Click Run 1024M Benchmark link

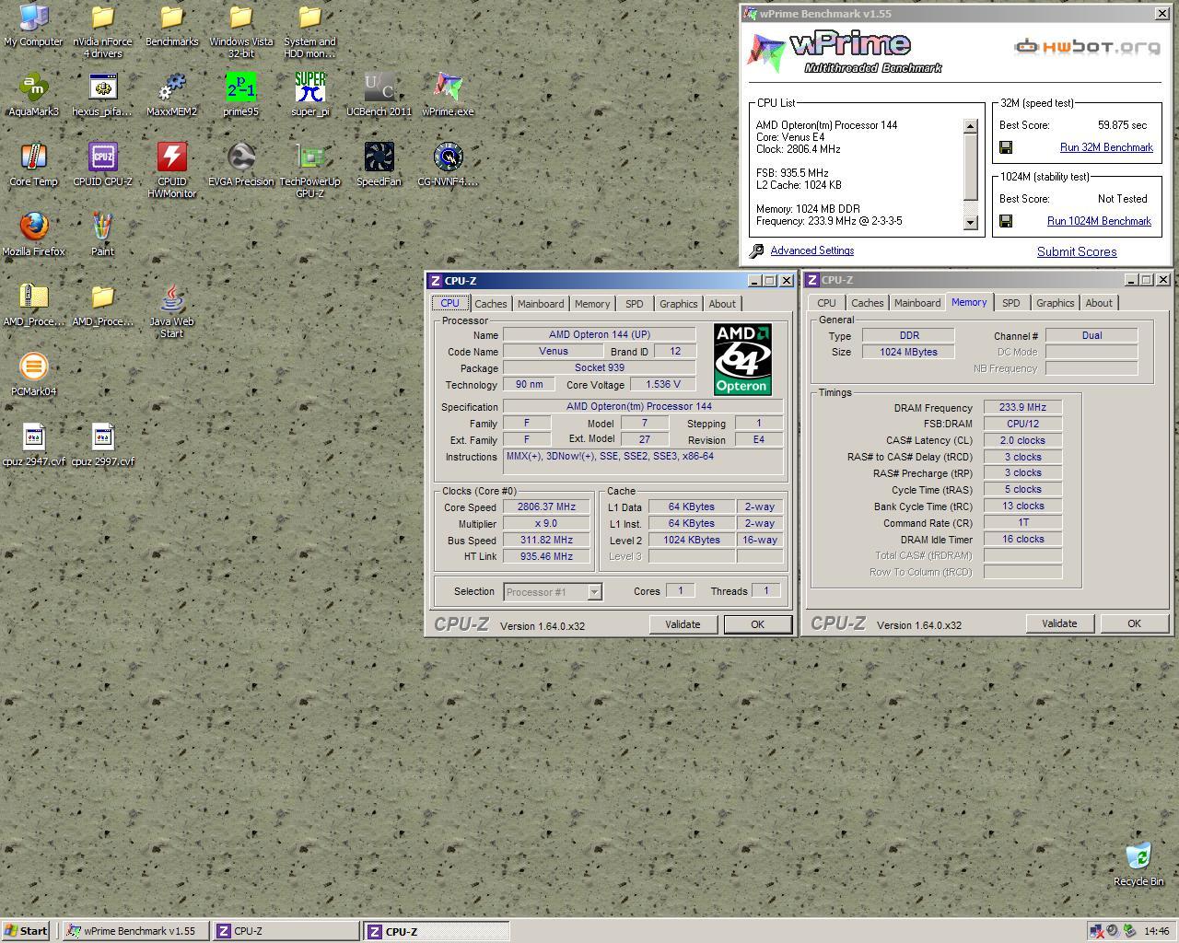1099,221
